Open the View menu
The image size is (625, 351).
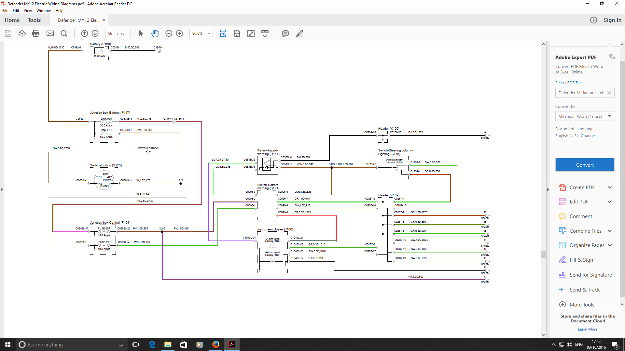(x=28, y=11)
